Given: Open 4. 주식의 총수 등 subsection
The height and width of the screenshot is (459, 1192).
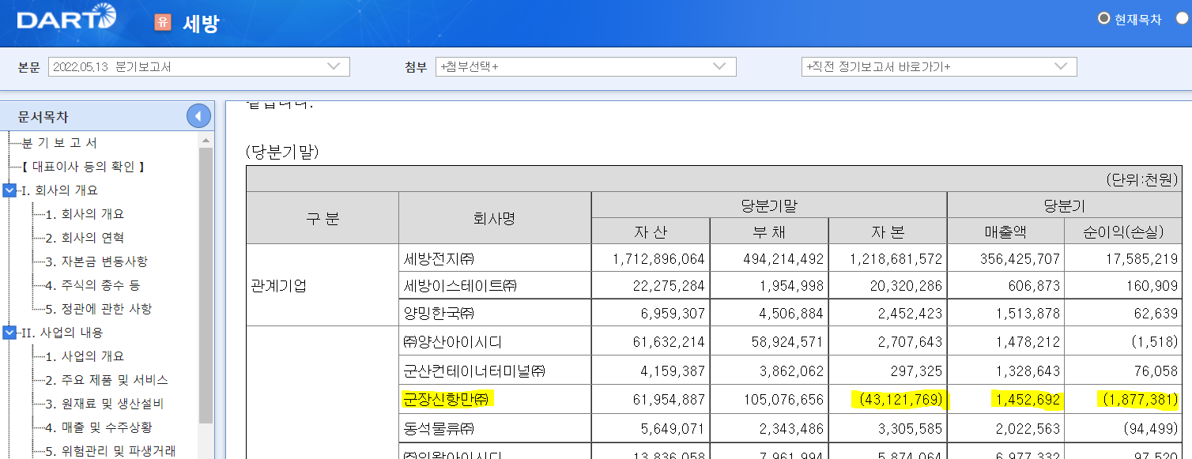Looking at the screenshot, I should point(93,285).
